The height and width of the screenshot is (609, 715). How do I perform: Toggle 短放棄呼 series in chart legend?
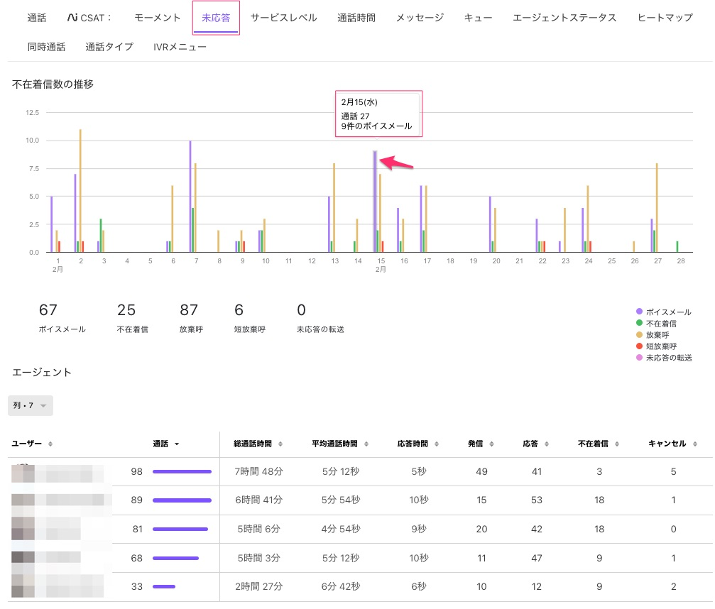pos(656,346)
